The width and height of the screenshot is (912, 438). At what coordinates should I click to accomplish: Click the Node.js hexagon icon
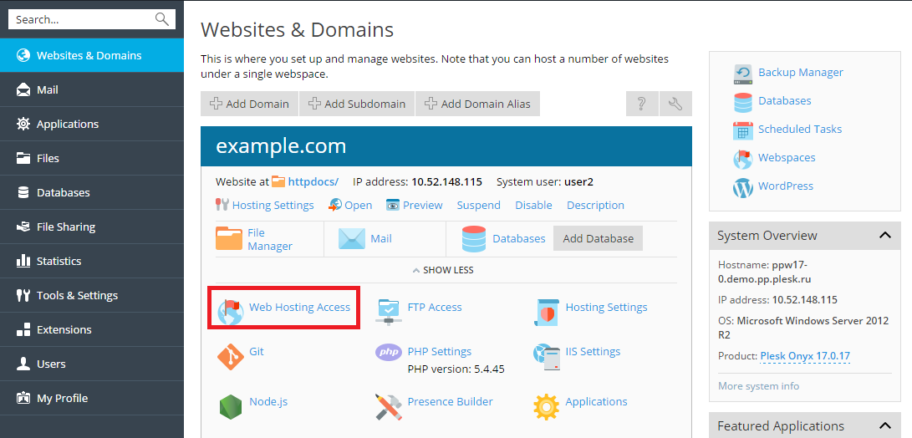[230, 407]
